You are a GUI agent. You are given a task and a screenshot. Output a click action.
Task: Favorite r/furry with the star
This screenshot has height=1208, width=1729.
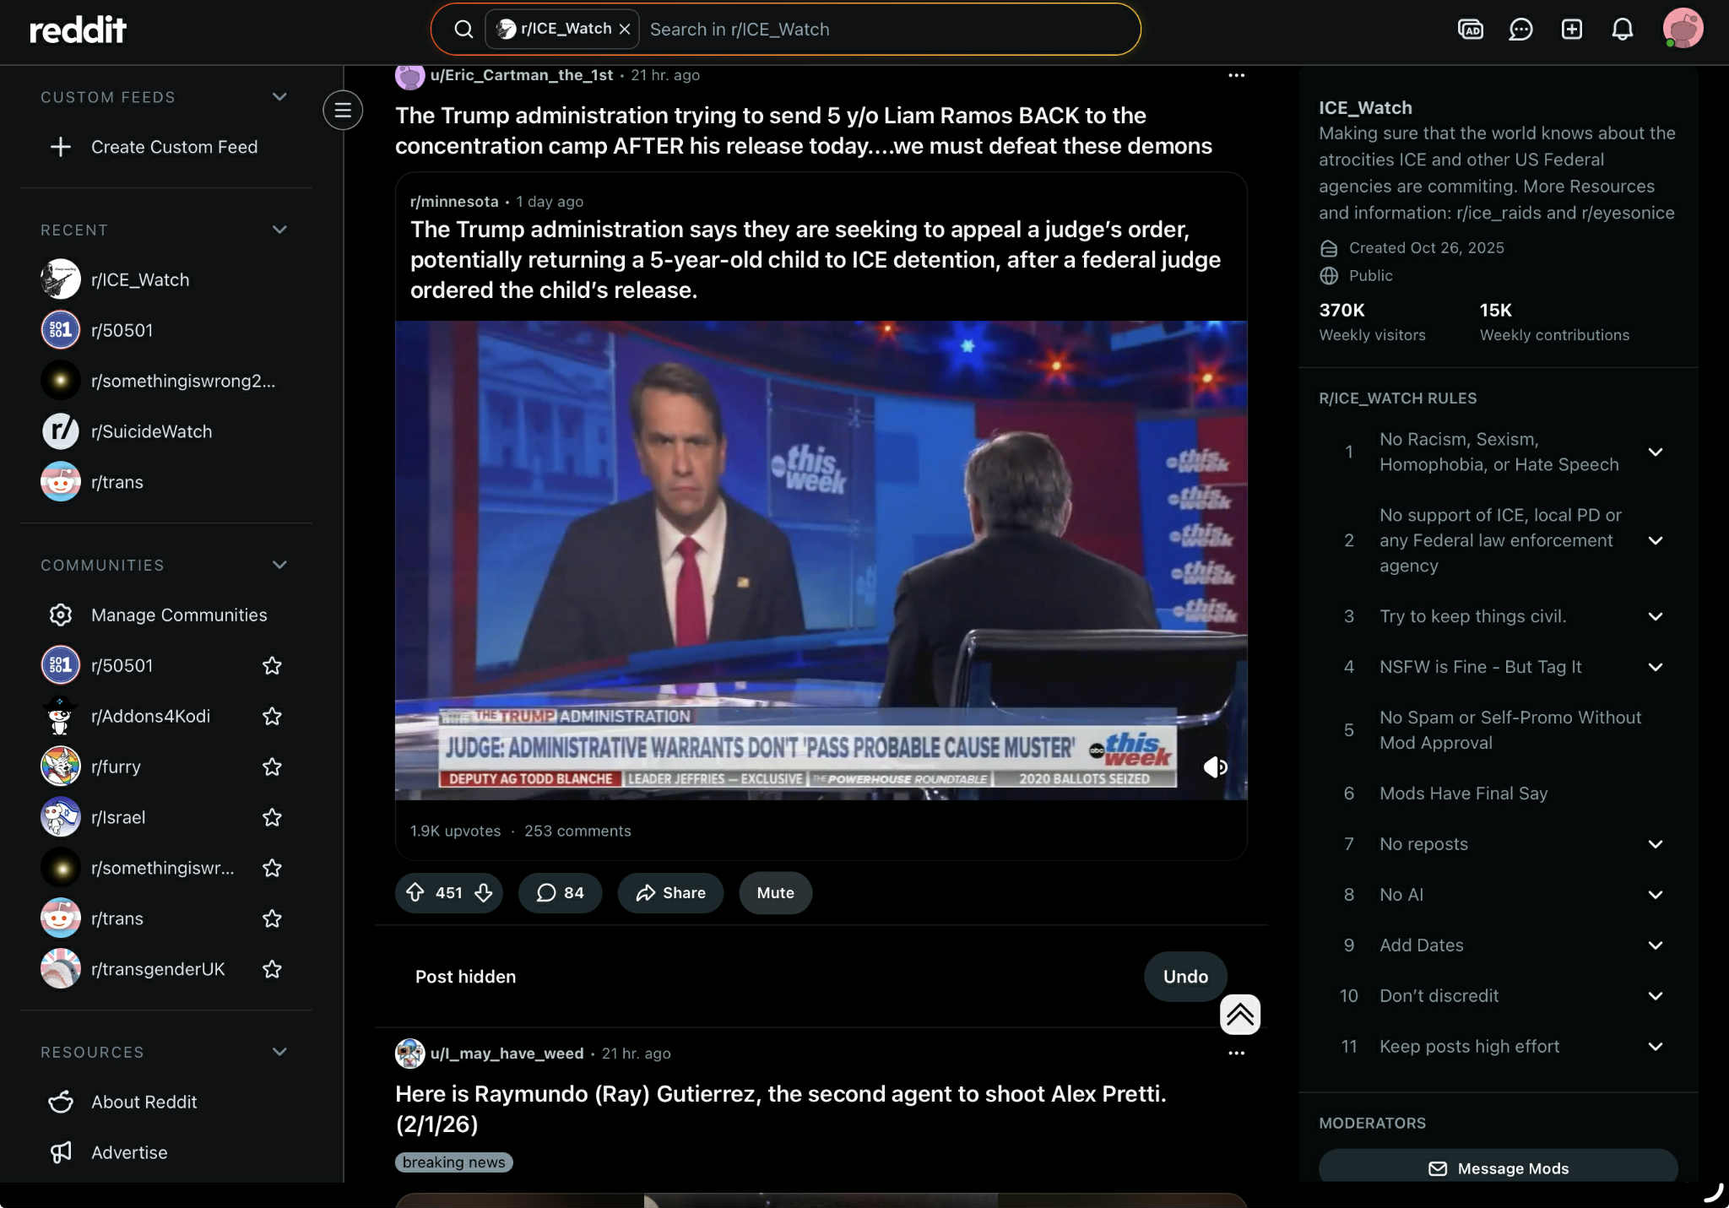pos(272,767)
